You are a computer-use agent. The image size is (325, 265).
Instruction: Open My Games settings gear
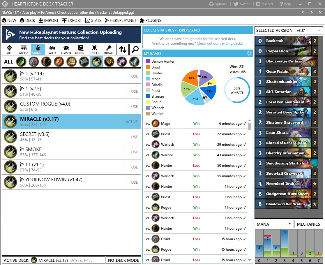tap(249, 53)
